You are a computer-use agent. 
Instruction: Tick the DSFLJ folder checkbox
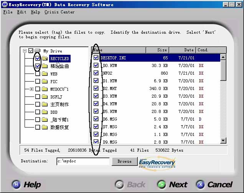pos(38,96)
